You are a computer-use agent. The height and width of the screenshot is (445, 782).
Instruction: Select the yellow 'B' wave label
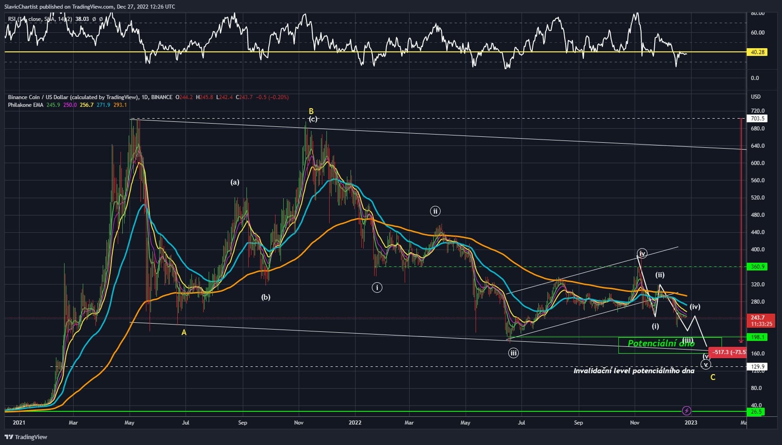[311, 111]
